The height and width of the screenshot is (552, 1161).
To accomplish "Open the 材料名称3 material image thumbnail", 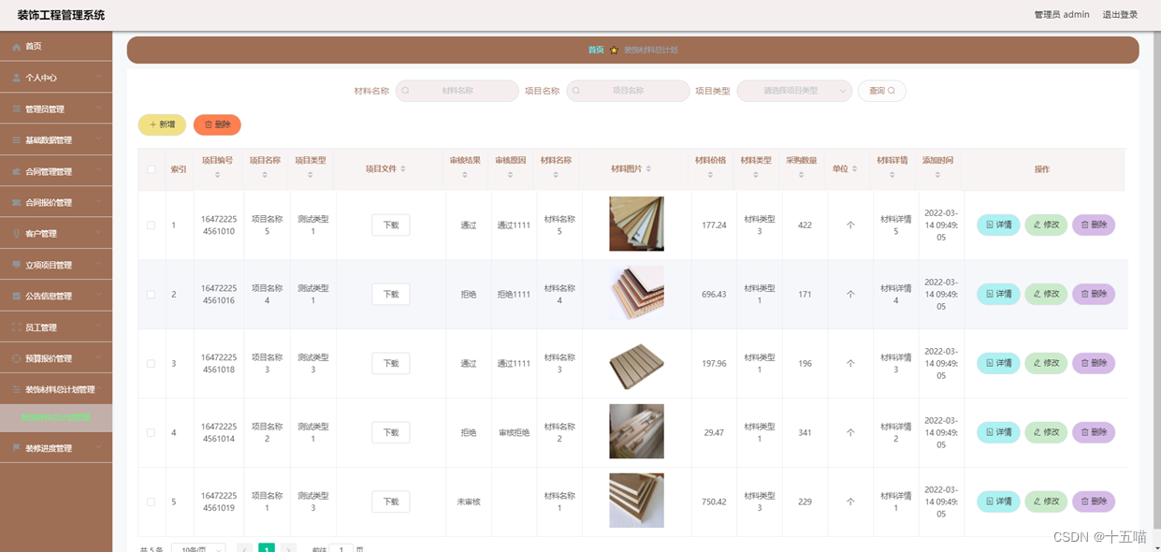I will (636, 362).
